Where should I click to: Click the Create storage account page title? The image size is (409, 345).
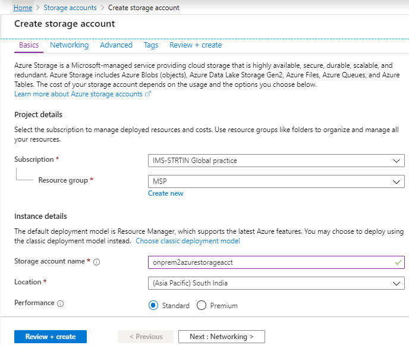pos(65,24)
